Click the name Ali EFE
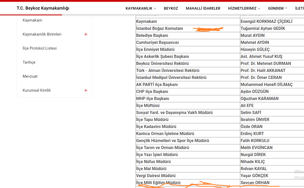304x188 pixels. (247, 106)
